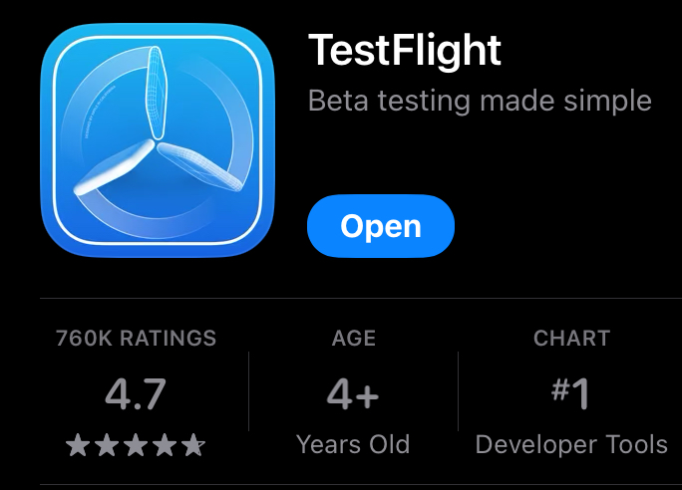Click the 4+ age rating value
This screenshot has width=682, height=490.
click(x=353, y=394)
